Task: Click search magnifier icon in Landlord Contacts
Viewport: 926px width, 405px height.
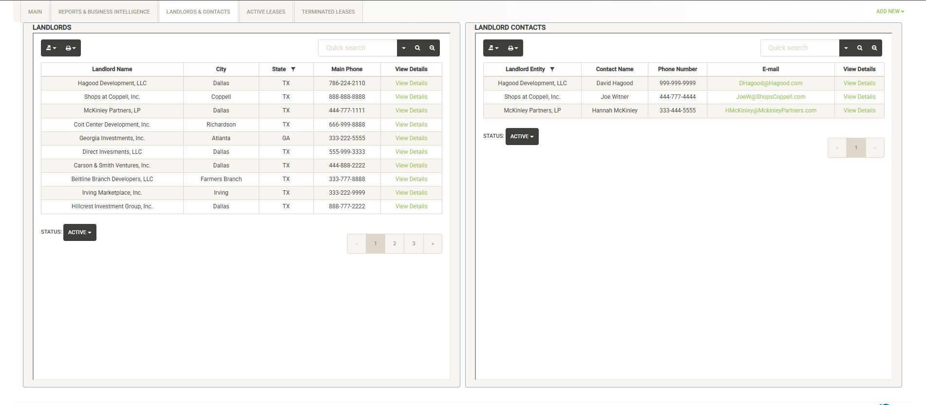Action: pyautogui.click(x=860, y=48)
